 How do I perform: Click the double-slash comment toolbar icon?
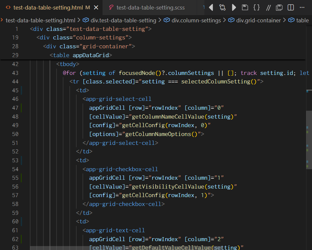(268, 8)
